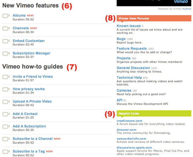
Task: Click the 1549 count beside Bugs
Action: pyautogui.click(x=130, y=39)
